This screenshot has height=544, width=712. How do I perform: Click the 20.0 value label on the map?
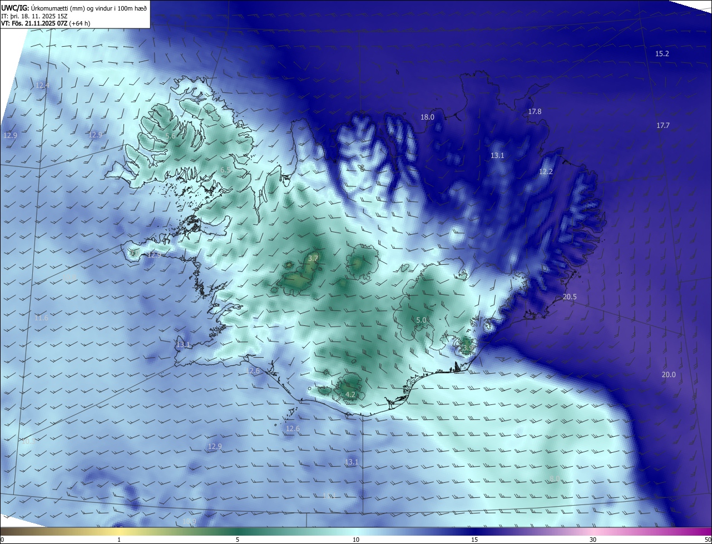[669, 375]
